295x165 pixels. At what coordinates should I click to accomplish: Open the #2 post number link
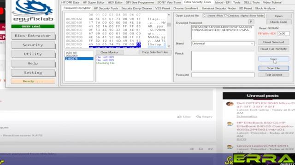210,149
